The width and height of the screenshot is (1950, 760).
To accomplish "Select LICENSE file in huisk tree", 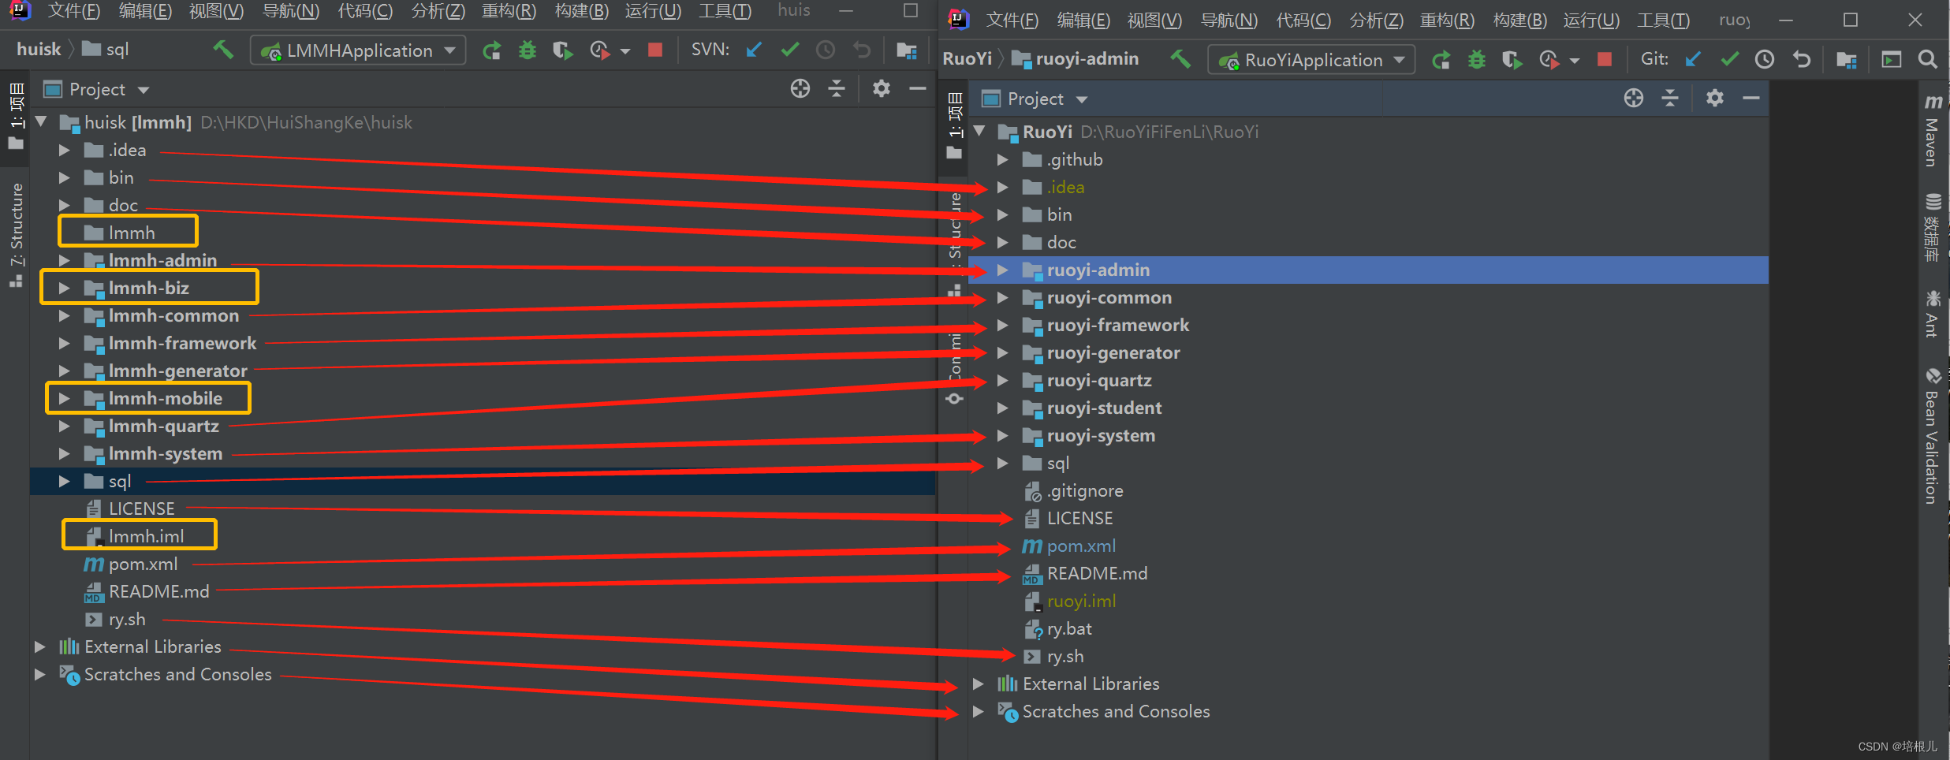I will tap(141, 509).
